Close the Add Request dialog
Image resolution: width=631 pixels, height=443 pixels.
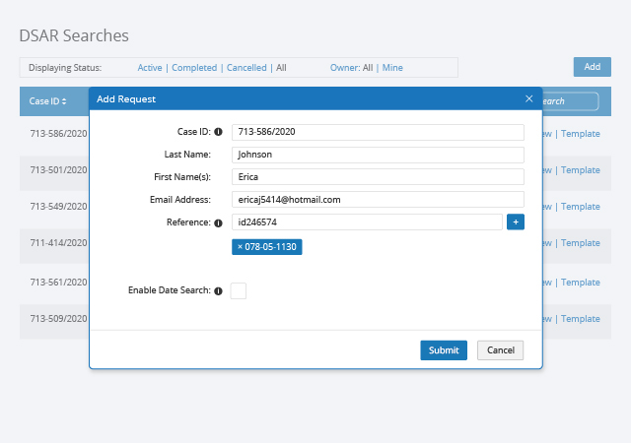click(x=529, y=99)
